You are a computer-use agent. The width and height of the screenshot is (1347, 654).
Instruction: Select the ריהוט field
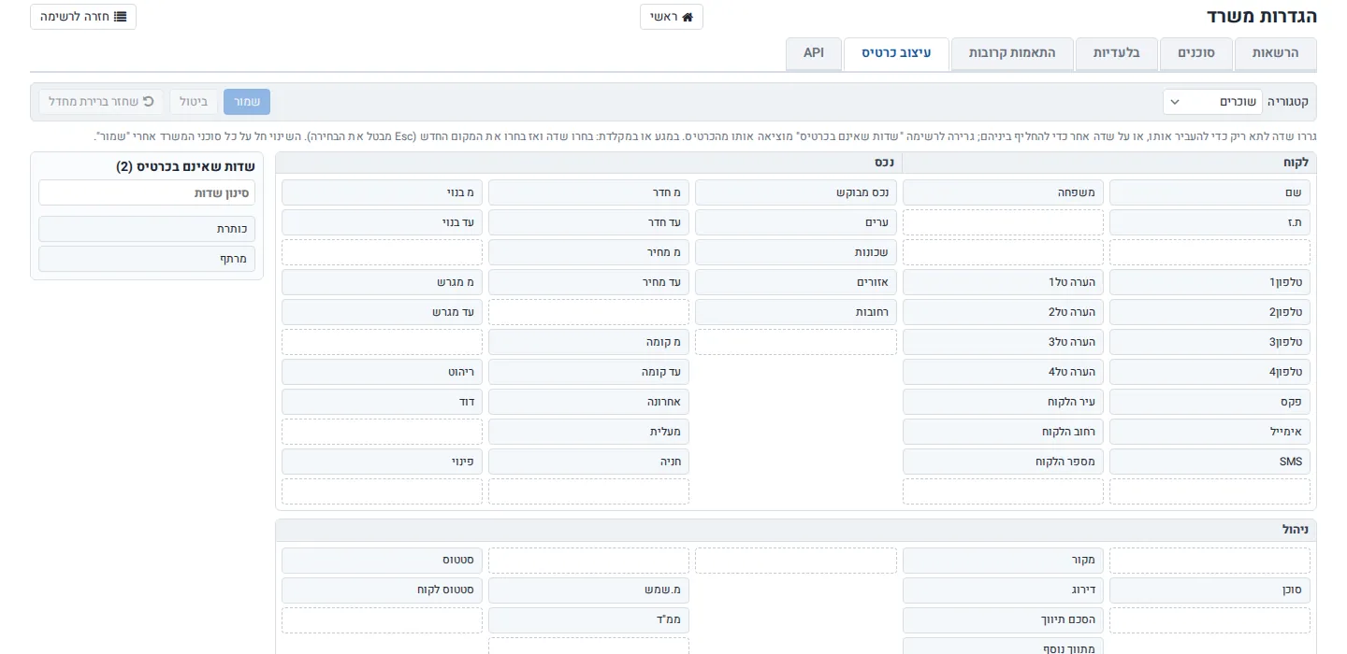[x=382, y=372]
